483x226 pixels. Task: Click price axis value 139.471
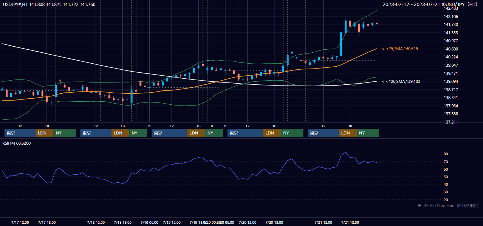[x=451, y=74]
